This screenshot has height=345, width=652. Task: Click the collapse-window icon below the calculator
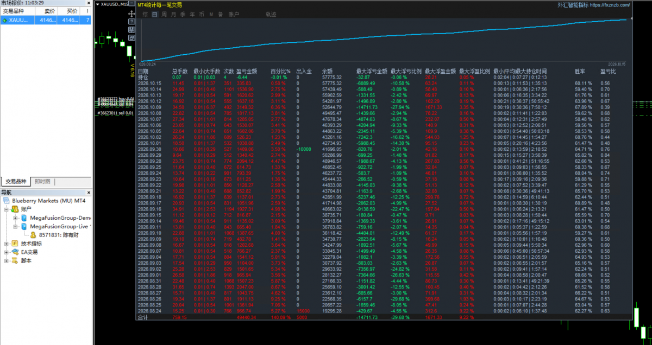[131, 38]
